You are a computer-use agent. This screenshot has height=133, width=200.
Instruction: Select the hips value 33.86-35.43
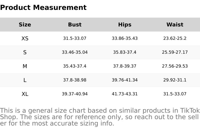point(125,38)
